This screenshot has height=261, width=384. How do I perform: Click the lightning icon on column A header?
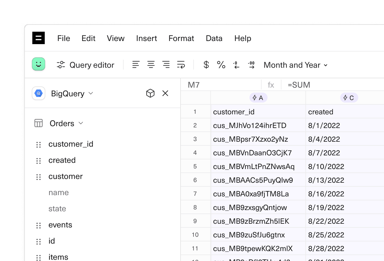[254, 98]
